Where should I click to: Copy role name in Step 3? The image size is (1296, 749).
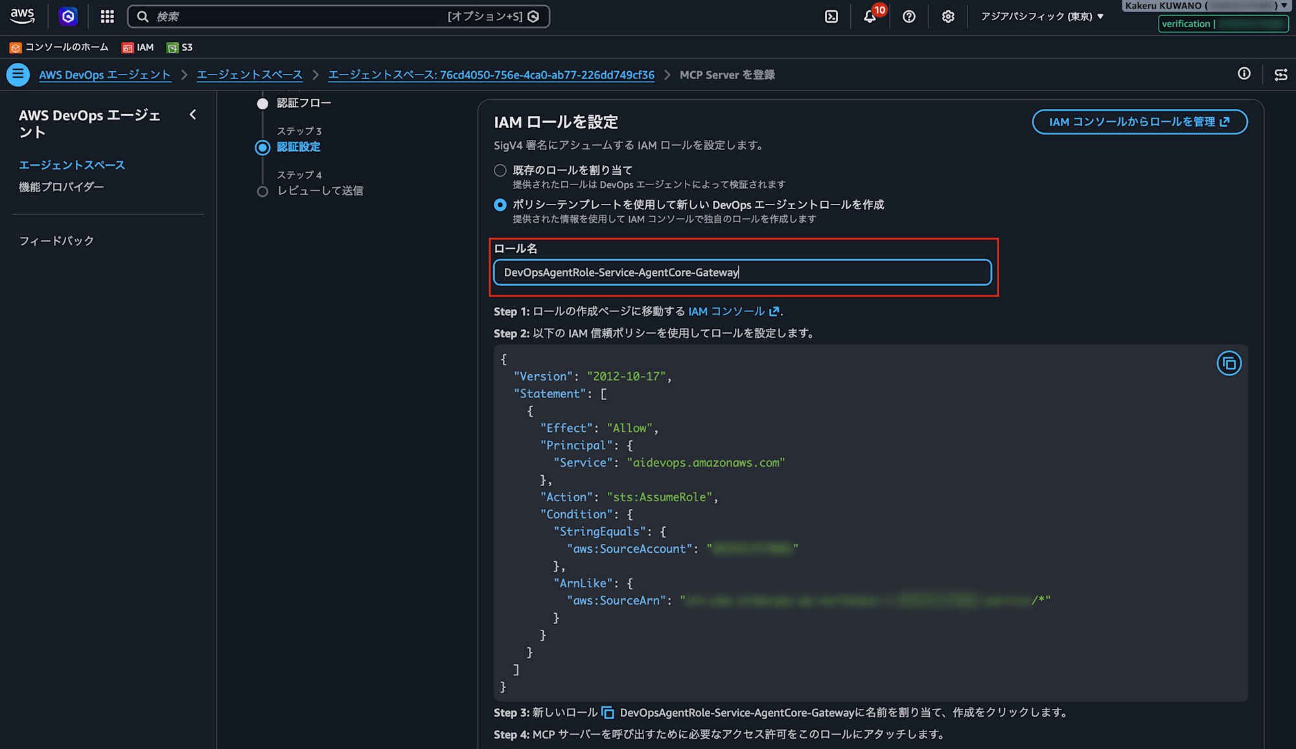[x=608, y=713]
